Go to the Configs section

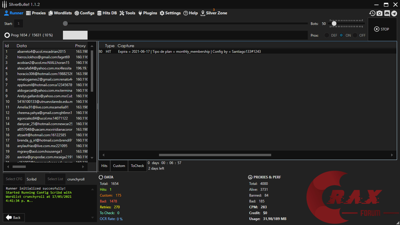click(x=84, y=13)
